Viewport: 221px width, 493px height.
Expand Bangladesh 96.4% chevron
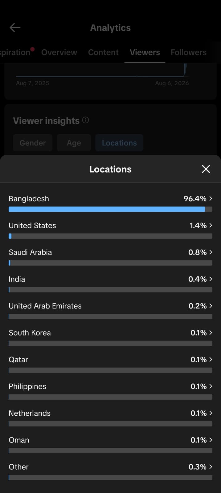coord(211,198)
